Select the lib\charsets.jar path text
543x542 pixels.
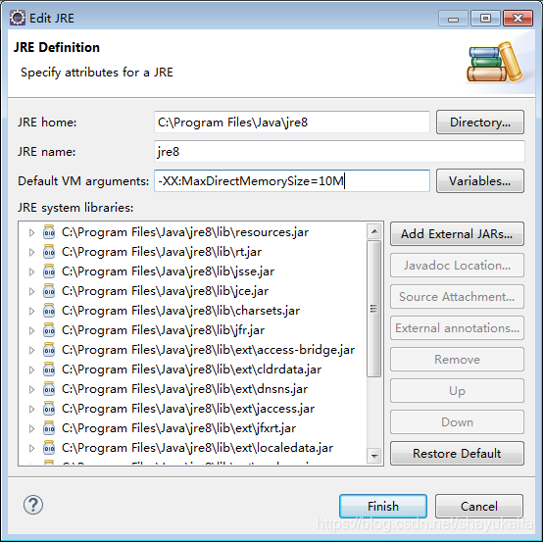coord(180,311)
